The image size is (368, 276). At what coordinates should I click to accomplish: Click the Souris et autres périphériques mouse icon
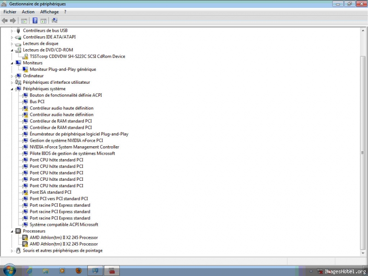18,250
